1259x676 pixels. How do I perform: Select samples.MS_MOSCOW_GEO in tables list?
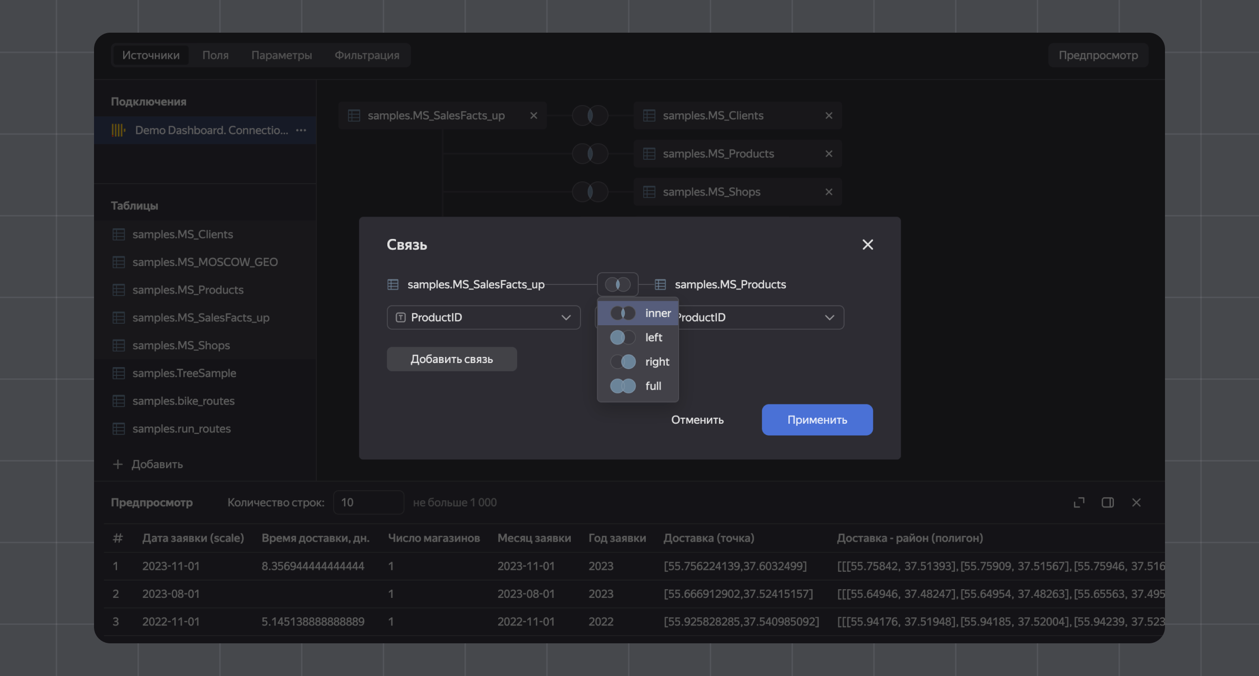tap(205, 262)
